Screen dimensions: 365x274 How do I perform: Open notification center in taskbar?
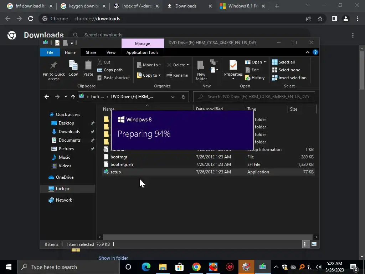[354, 267]
